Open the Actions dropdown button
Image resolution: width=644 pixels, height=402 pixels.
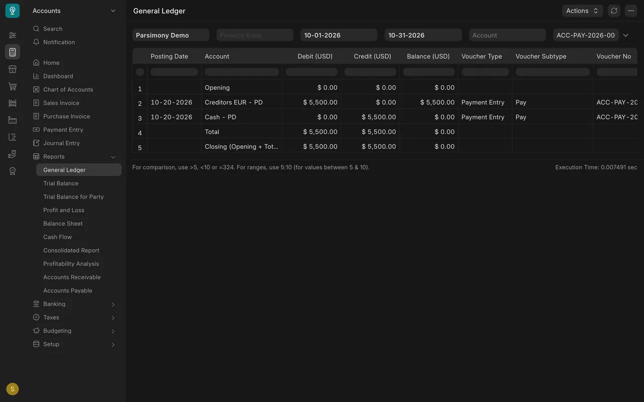pyautogui.click(x=582, y=11)
